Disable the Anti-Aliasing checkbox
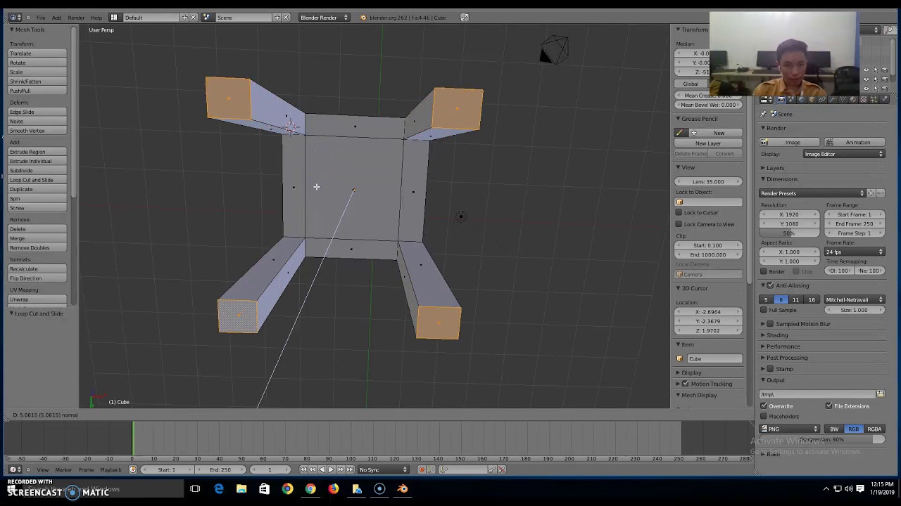The width and height of the screenshot is (901, 506). tap(770, 285)
